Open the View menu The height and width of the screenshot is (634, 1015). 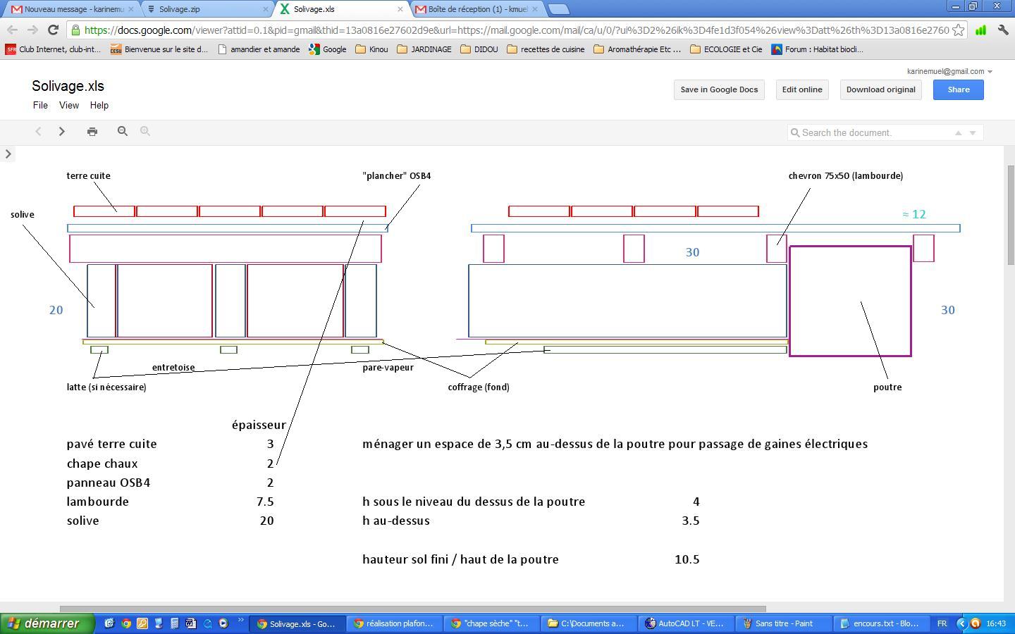coord(69,105)
